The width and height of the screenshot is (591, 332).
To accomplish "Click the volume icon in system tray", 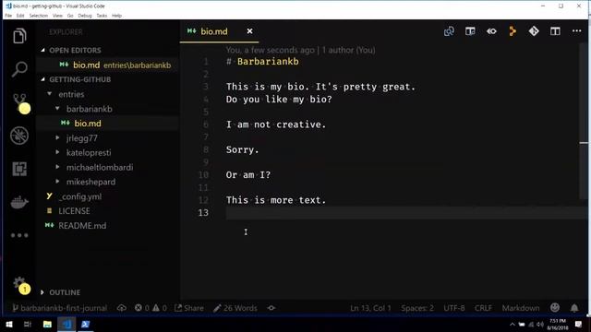I will coord(539,324).
